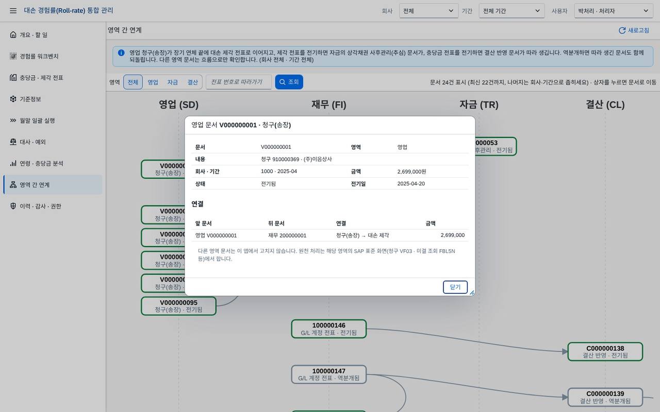Viewport: 660px width, 412px height.
Task: Click the home icon beside 개요 · 할 일
Action: [x=13, y=35]
